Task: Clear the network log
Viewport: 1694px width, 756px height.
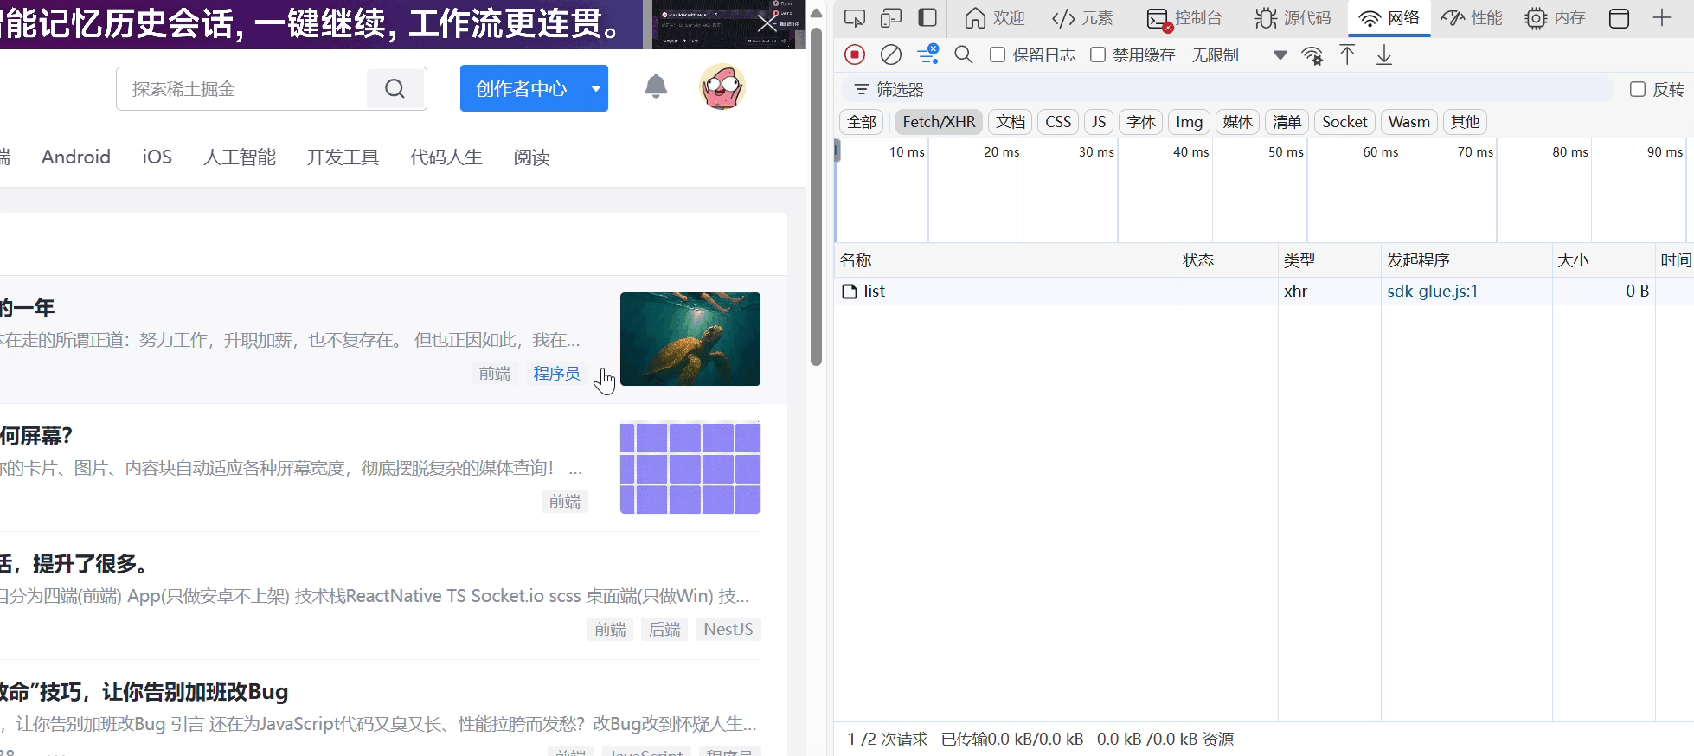Action: [891, 55]
